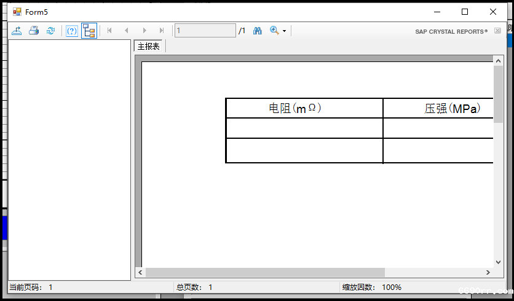Click the page number input field
The height and width of the screenshot is (301, 514).
[205, 31]
